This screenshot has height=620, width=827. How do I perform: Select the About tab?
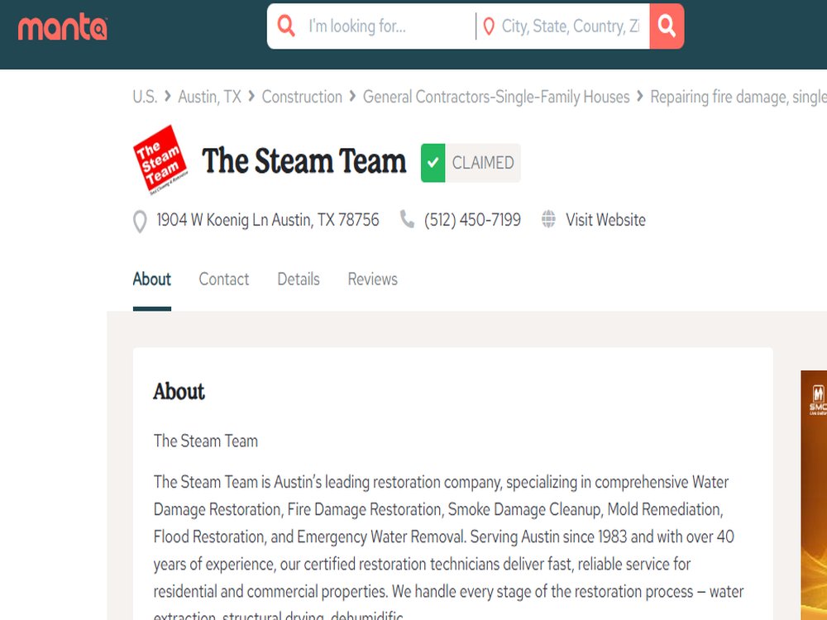[x=152, y=279]
